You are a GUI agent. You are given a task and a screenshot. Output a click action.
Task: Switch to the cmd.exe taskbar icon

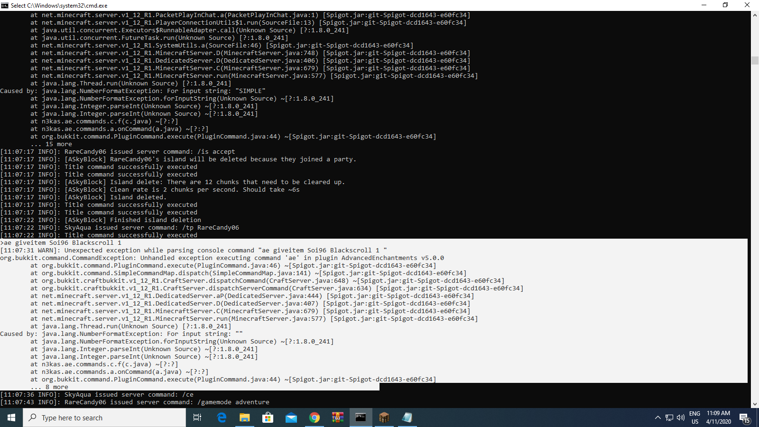pos(361,418)
